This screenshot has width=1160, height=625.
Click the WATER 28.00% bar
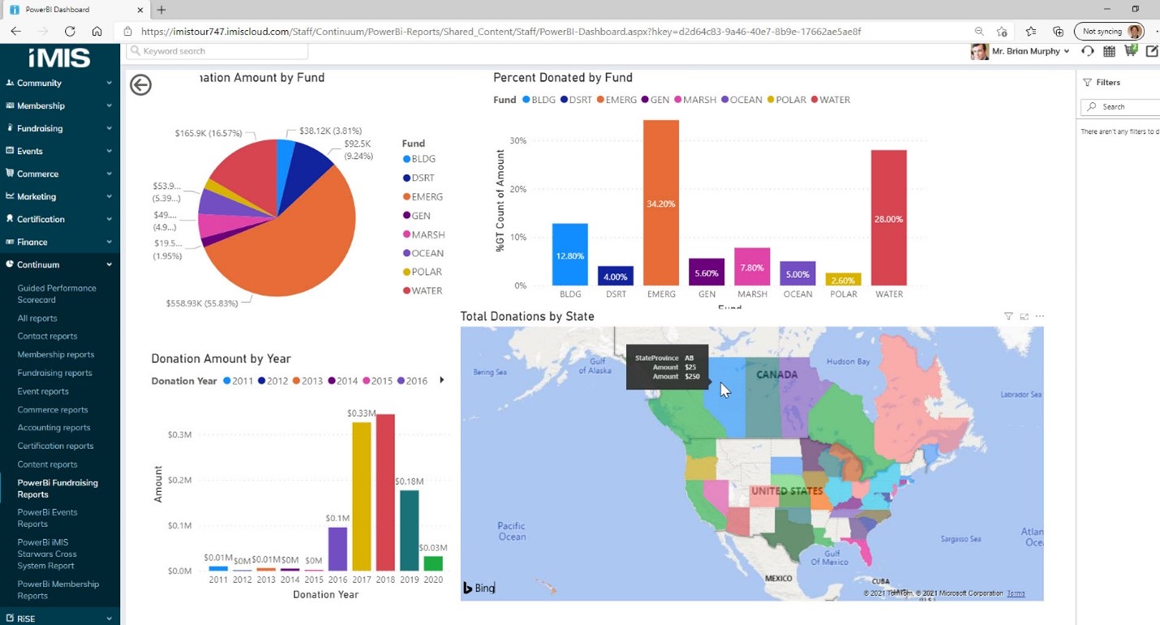tap(889, 217)
